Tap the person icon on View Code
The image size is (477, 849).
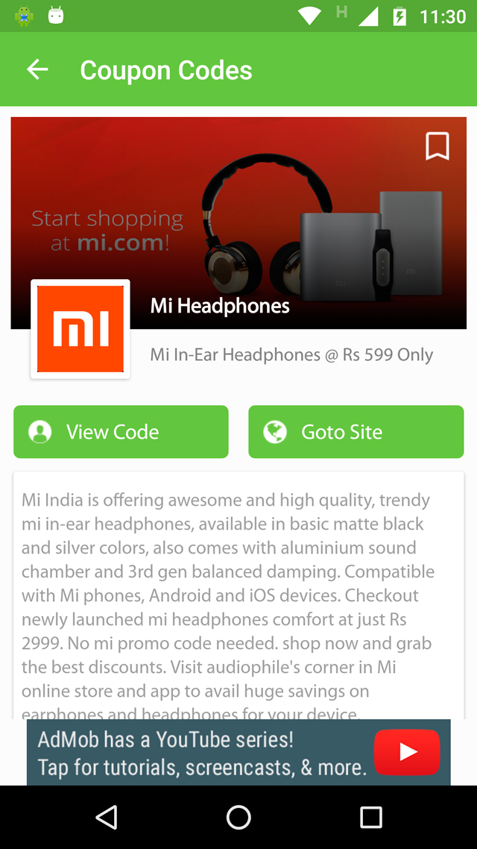(x=40, y=432)
